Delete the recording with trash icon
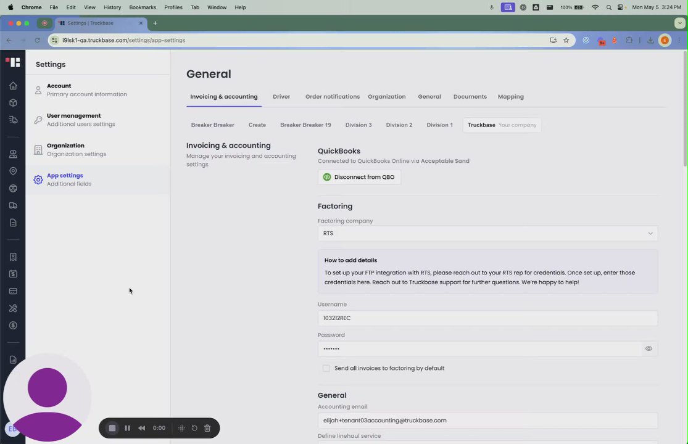Image resolution: width=688 pixels, height=444 pixels. coord(207,428)
